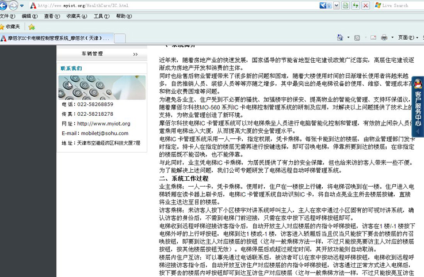Open the 收藏夹(A) menu
This screenshot has height=277, width=424.
click(77, 16)
